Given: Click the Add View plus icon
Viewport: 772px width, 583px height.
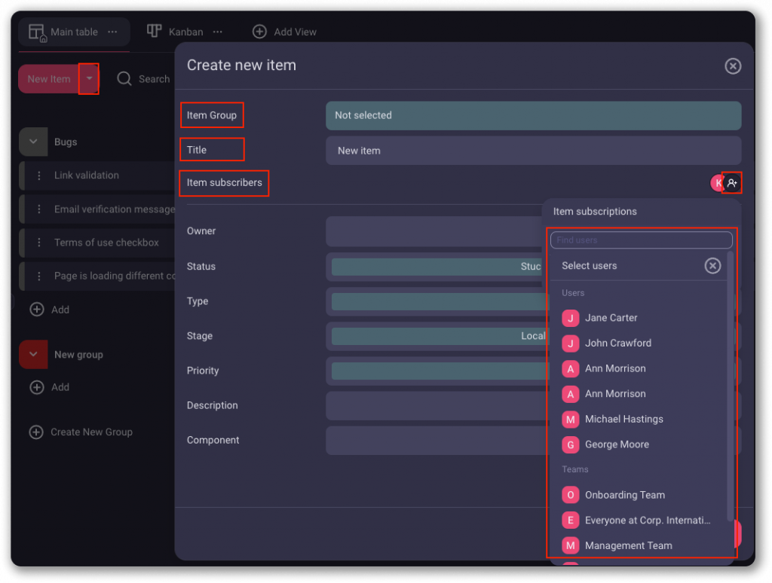Looking at the screenshot, I should 259,32.
